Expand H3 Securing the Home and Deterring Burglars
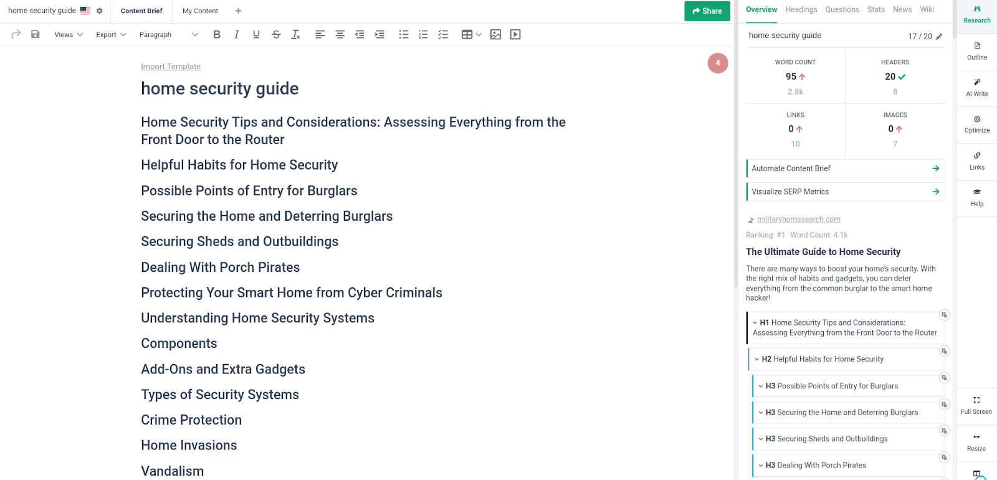The image size is (997, 480). tap(761, 413)
